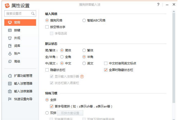
Task: Choose 繁体 as default
Action: coord(84,50)
